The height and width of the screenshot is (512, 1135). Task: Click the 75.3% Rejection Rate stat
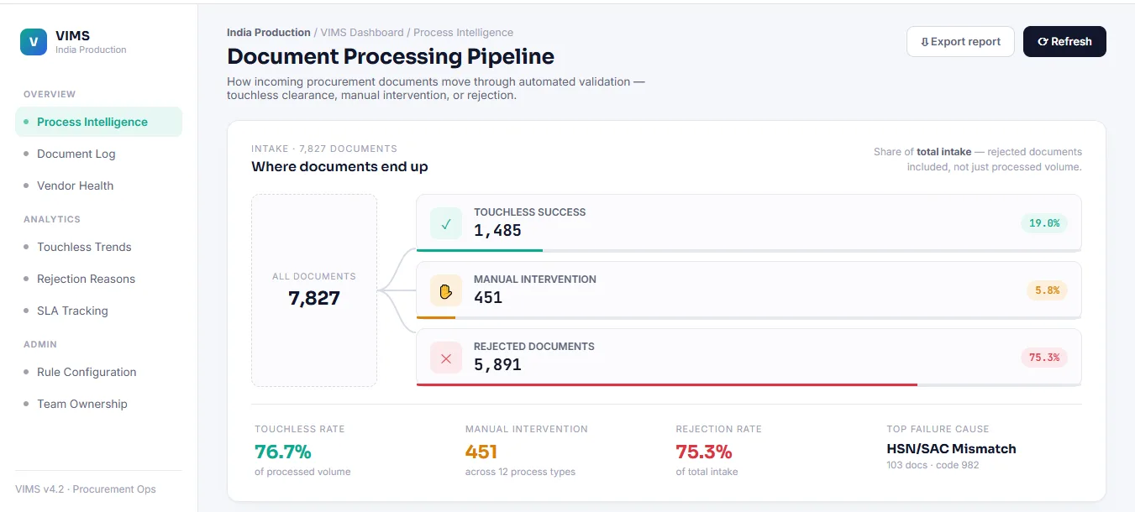pyautogui.click(x=704, y=452)
